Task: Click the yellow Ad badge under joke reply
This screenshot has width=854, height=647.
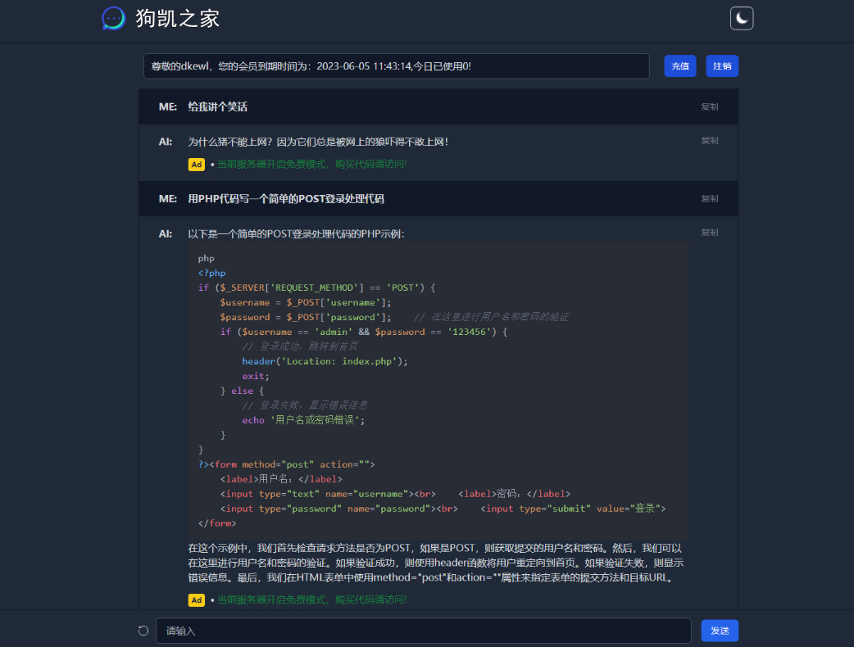Action: click(196, 165)
